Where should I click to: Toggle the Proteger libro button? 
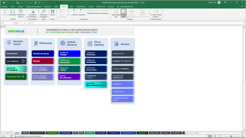click(x=124, y=13)
